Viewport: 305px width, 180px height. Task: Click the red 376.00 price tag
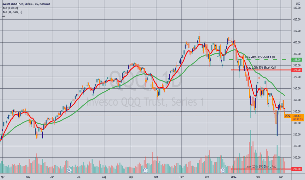(x=296, y=70)
